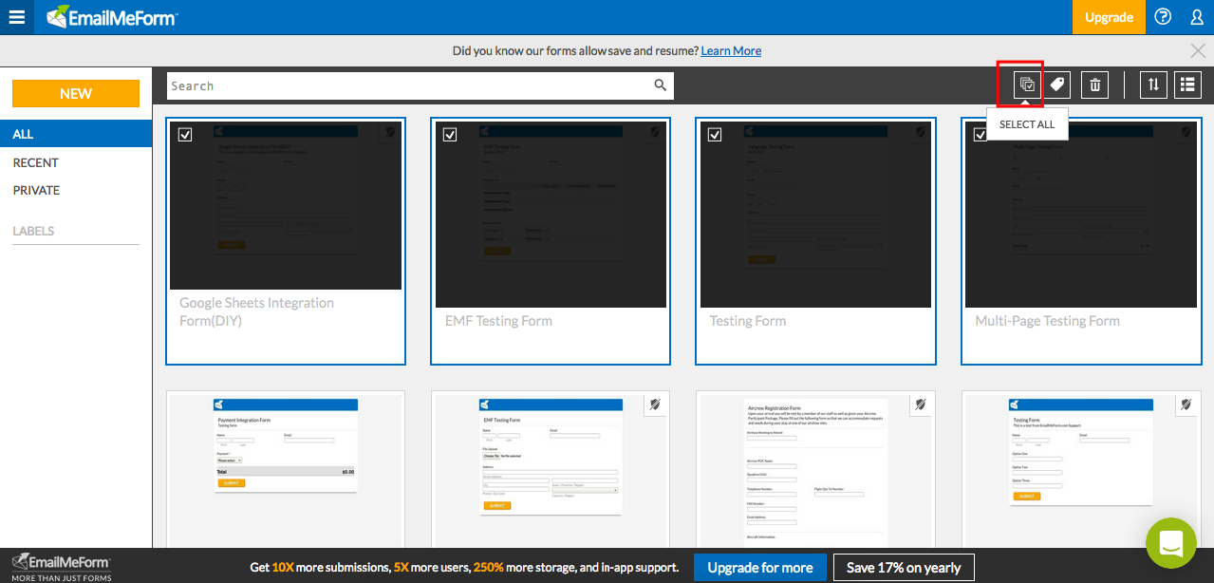
Task: Click the selected card's Testing Form title
Action: (748, 321)
